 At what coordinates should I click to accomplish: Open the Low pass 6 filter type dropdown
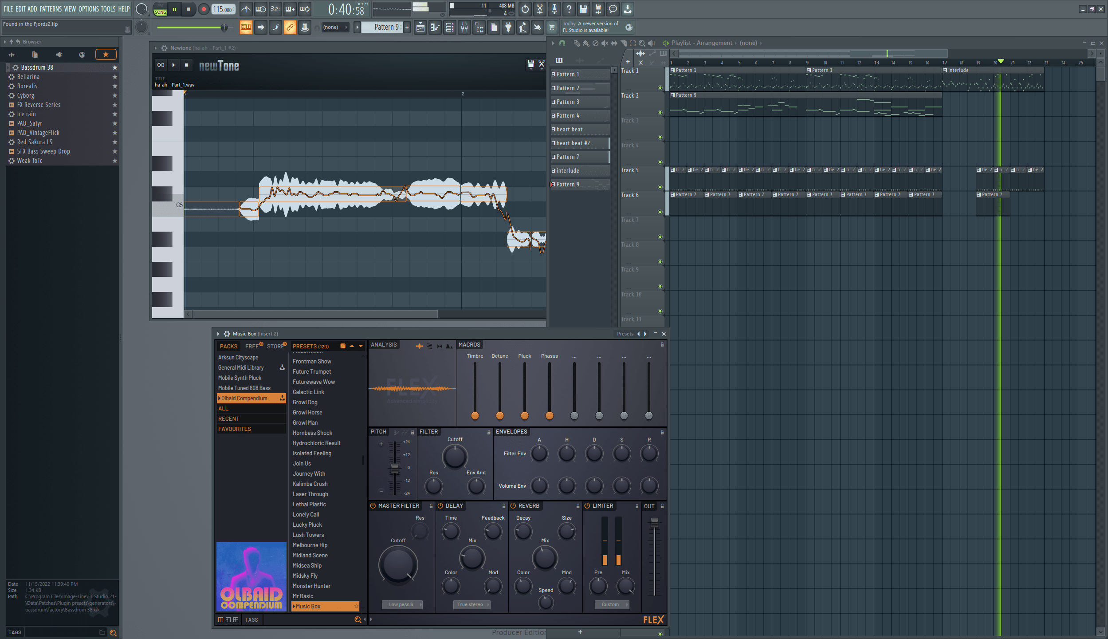coord(402,604)
